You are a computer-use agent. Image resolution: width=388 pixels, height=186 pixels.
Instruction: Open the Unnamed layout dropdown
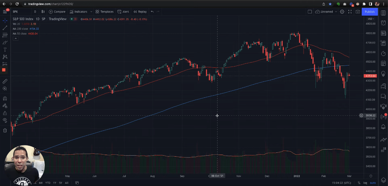tap(336, 12)
